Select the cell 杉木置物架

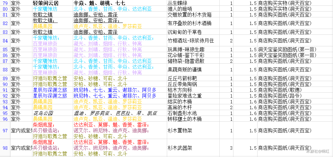point(193,130)
